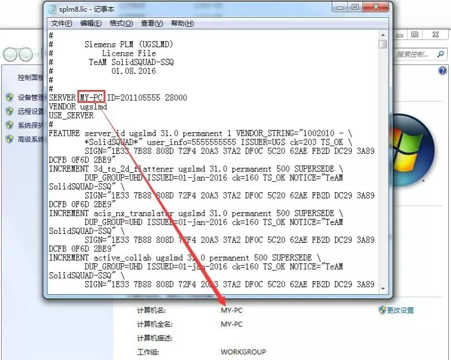The width and height of the screenshot is (451, 360).
Task: Open the 编辑(E) menu in Notepad
Action: 91,23
